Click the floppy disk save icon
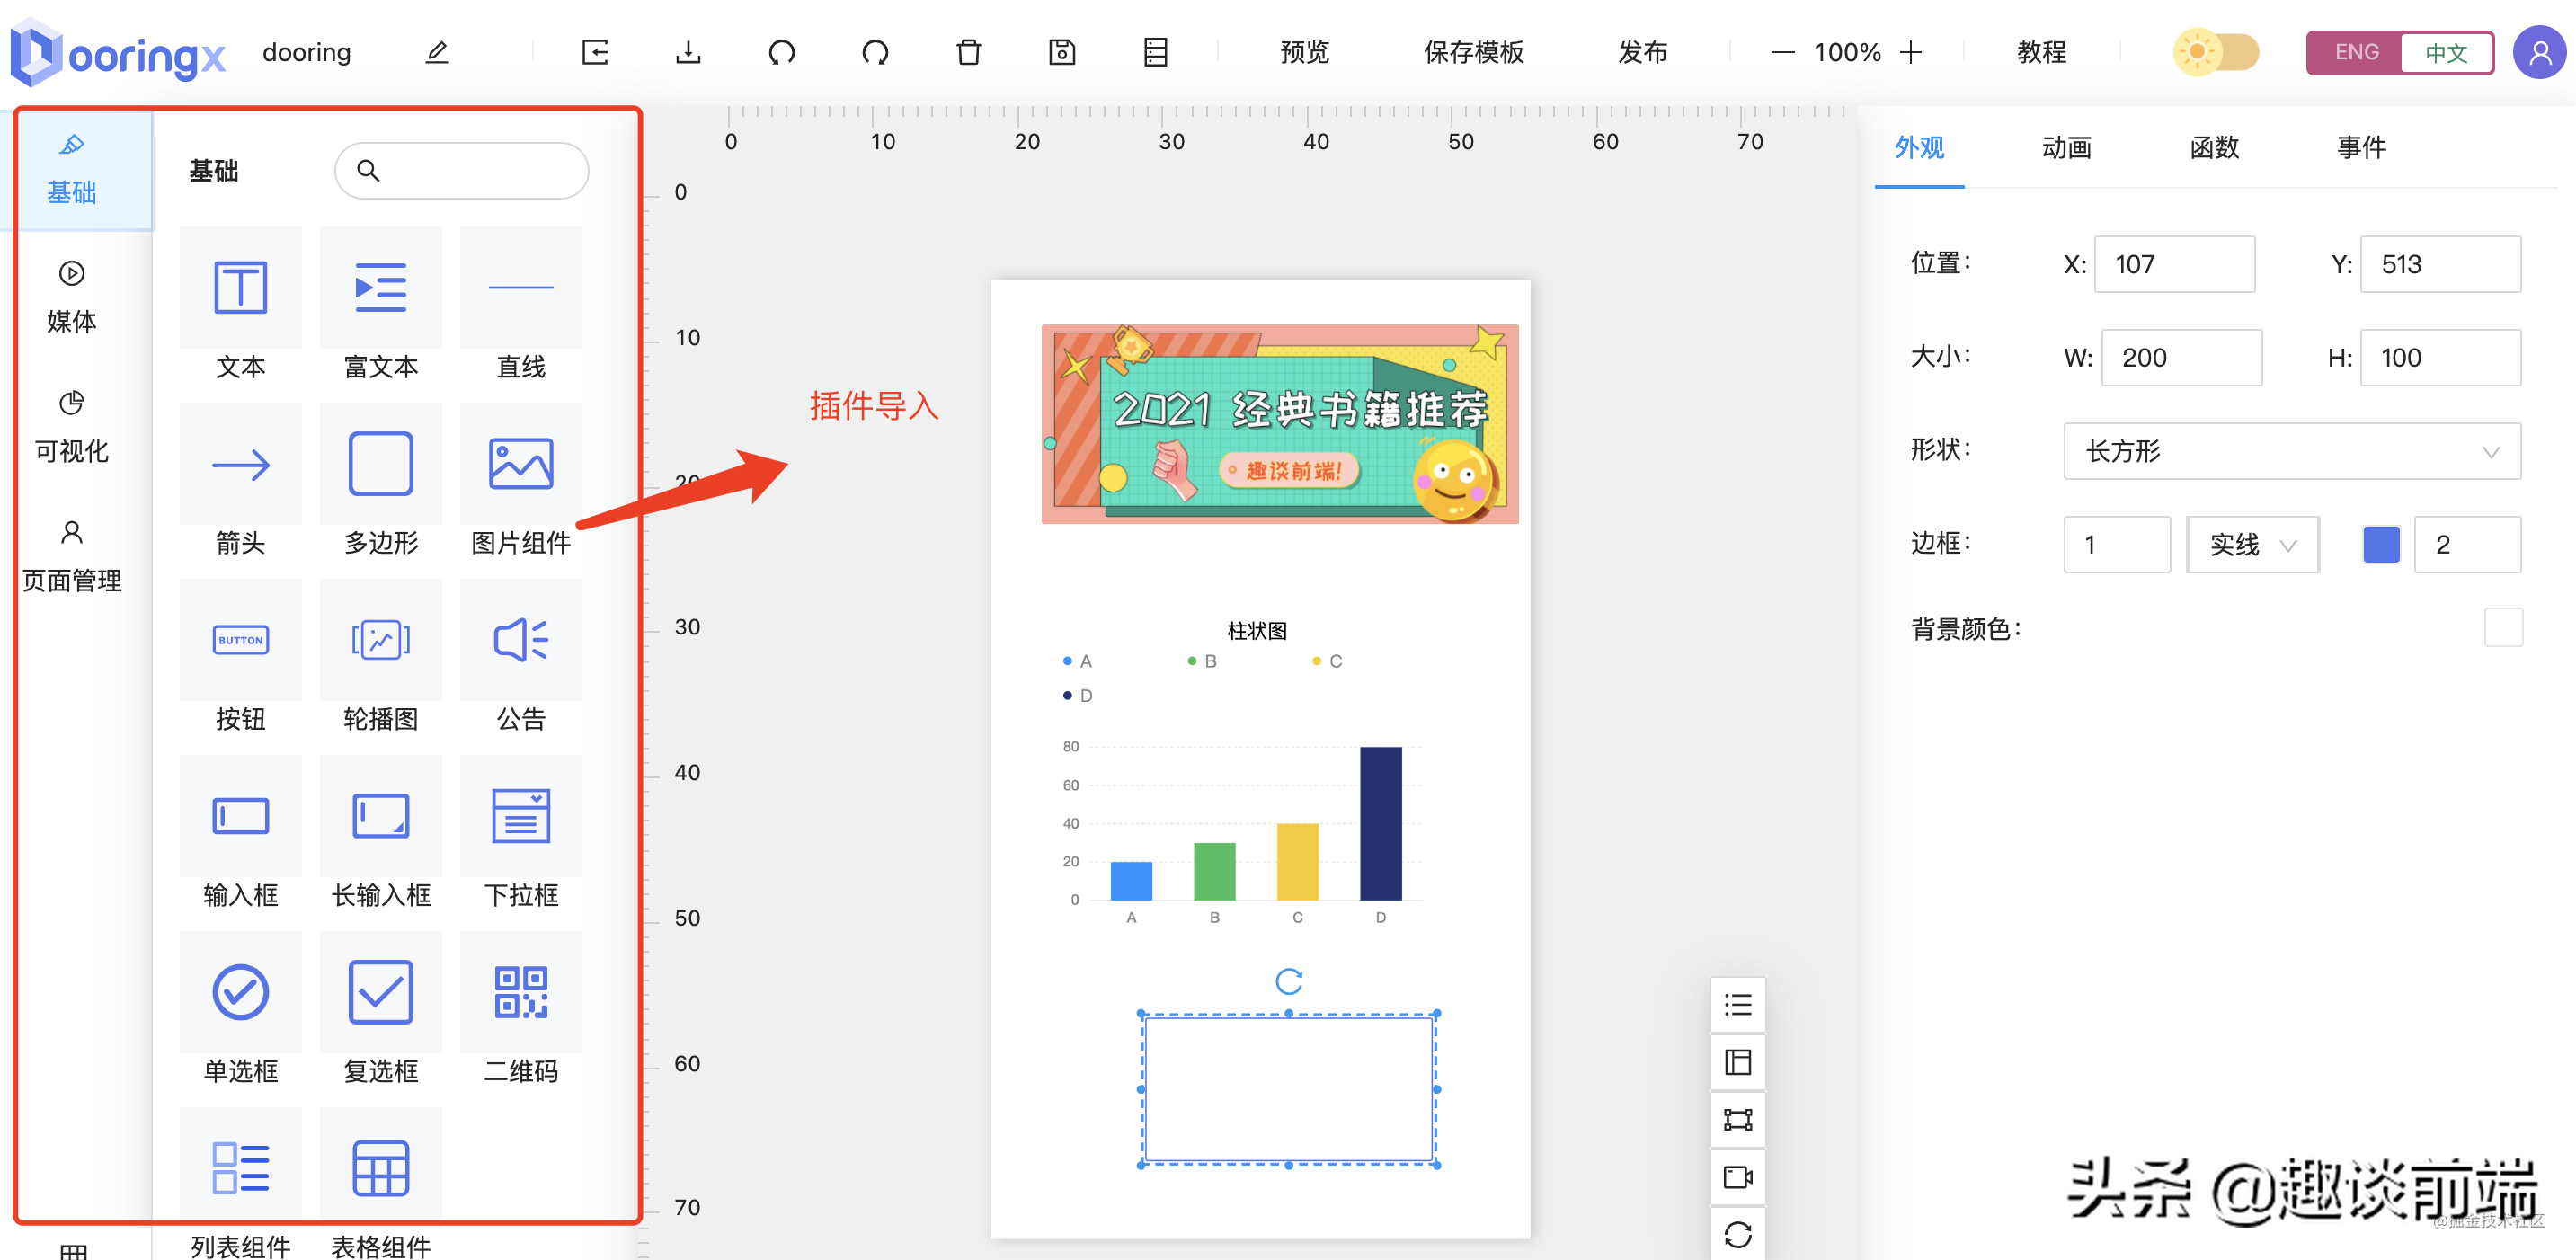Image resolution: width=2576 pixels, height=1260 pixels. pos(1061,52)
